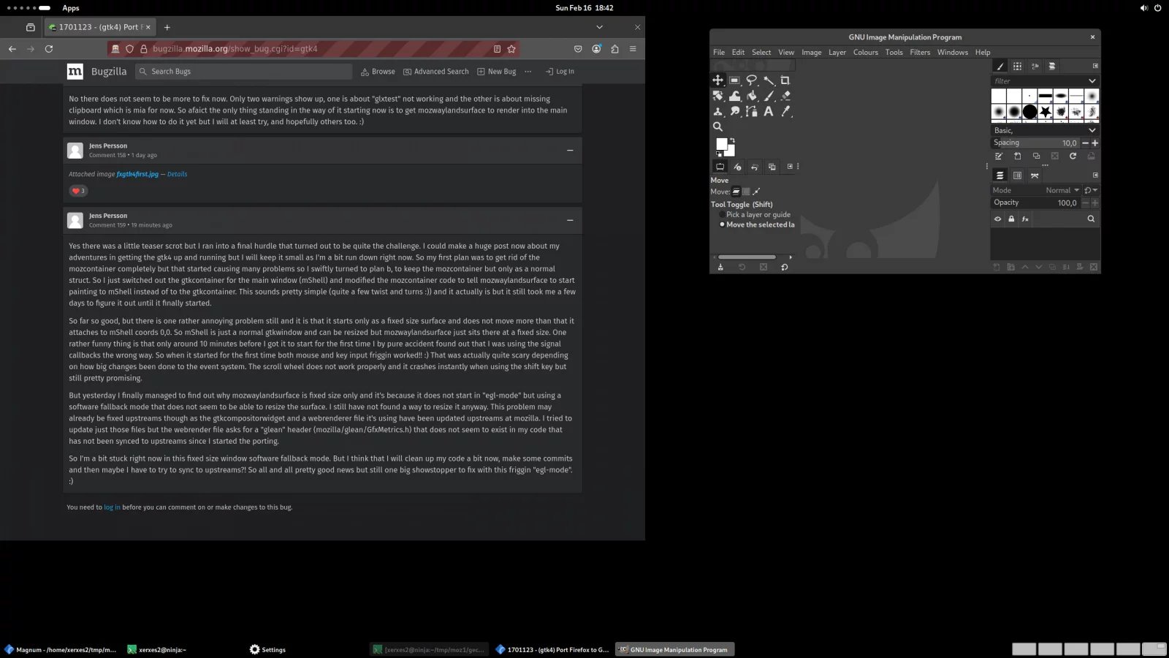Image resolution: width=1169 pixels, height=658 pixels.
Task: Open Settings from the taskbar
Action: [x=267, y=649]
